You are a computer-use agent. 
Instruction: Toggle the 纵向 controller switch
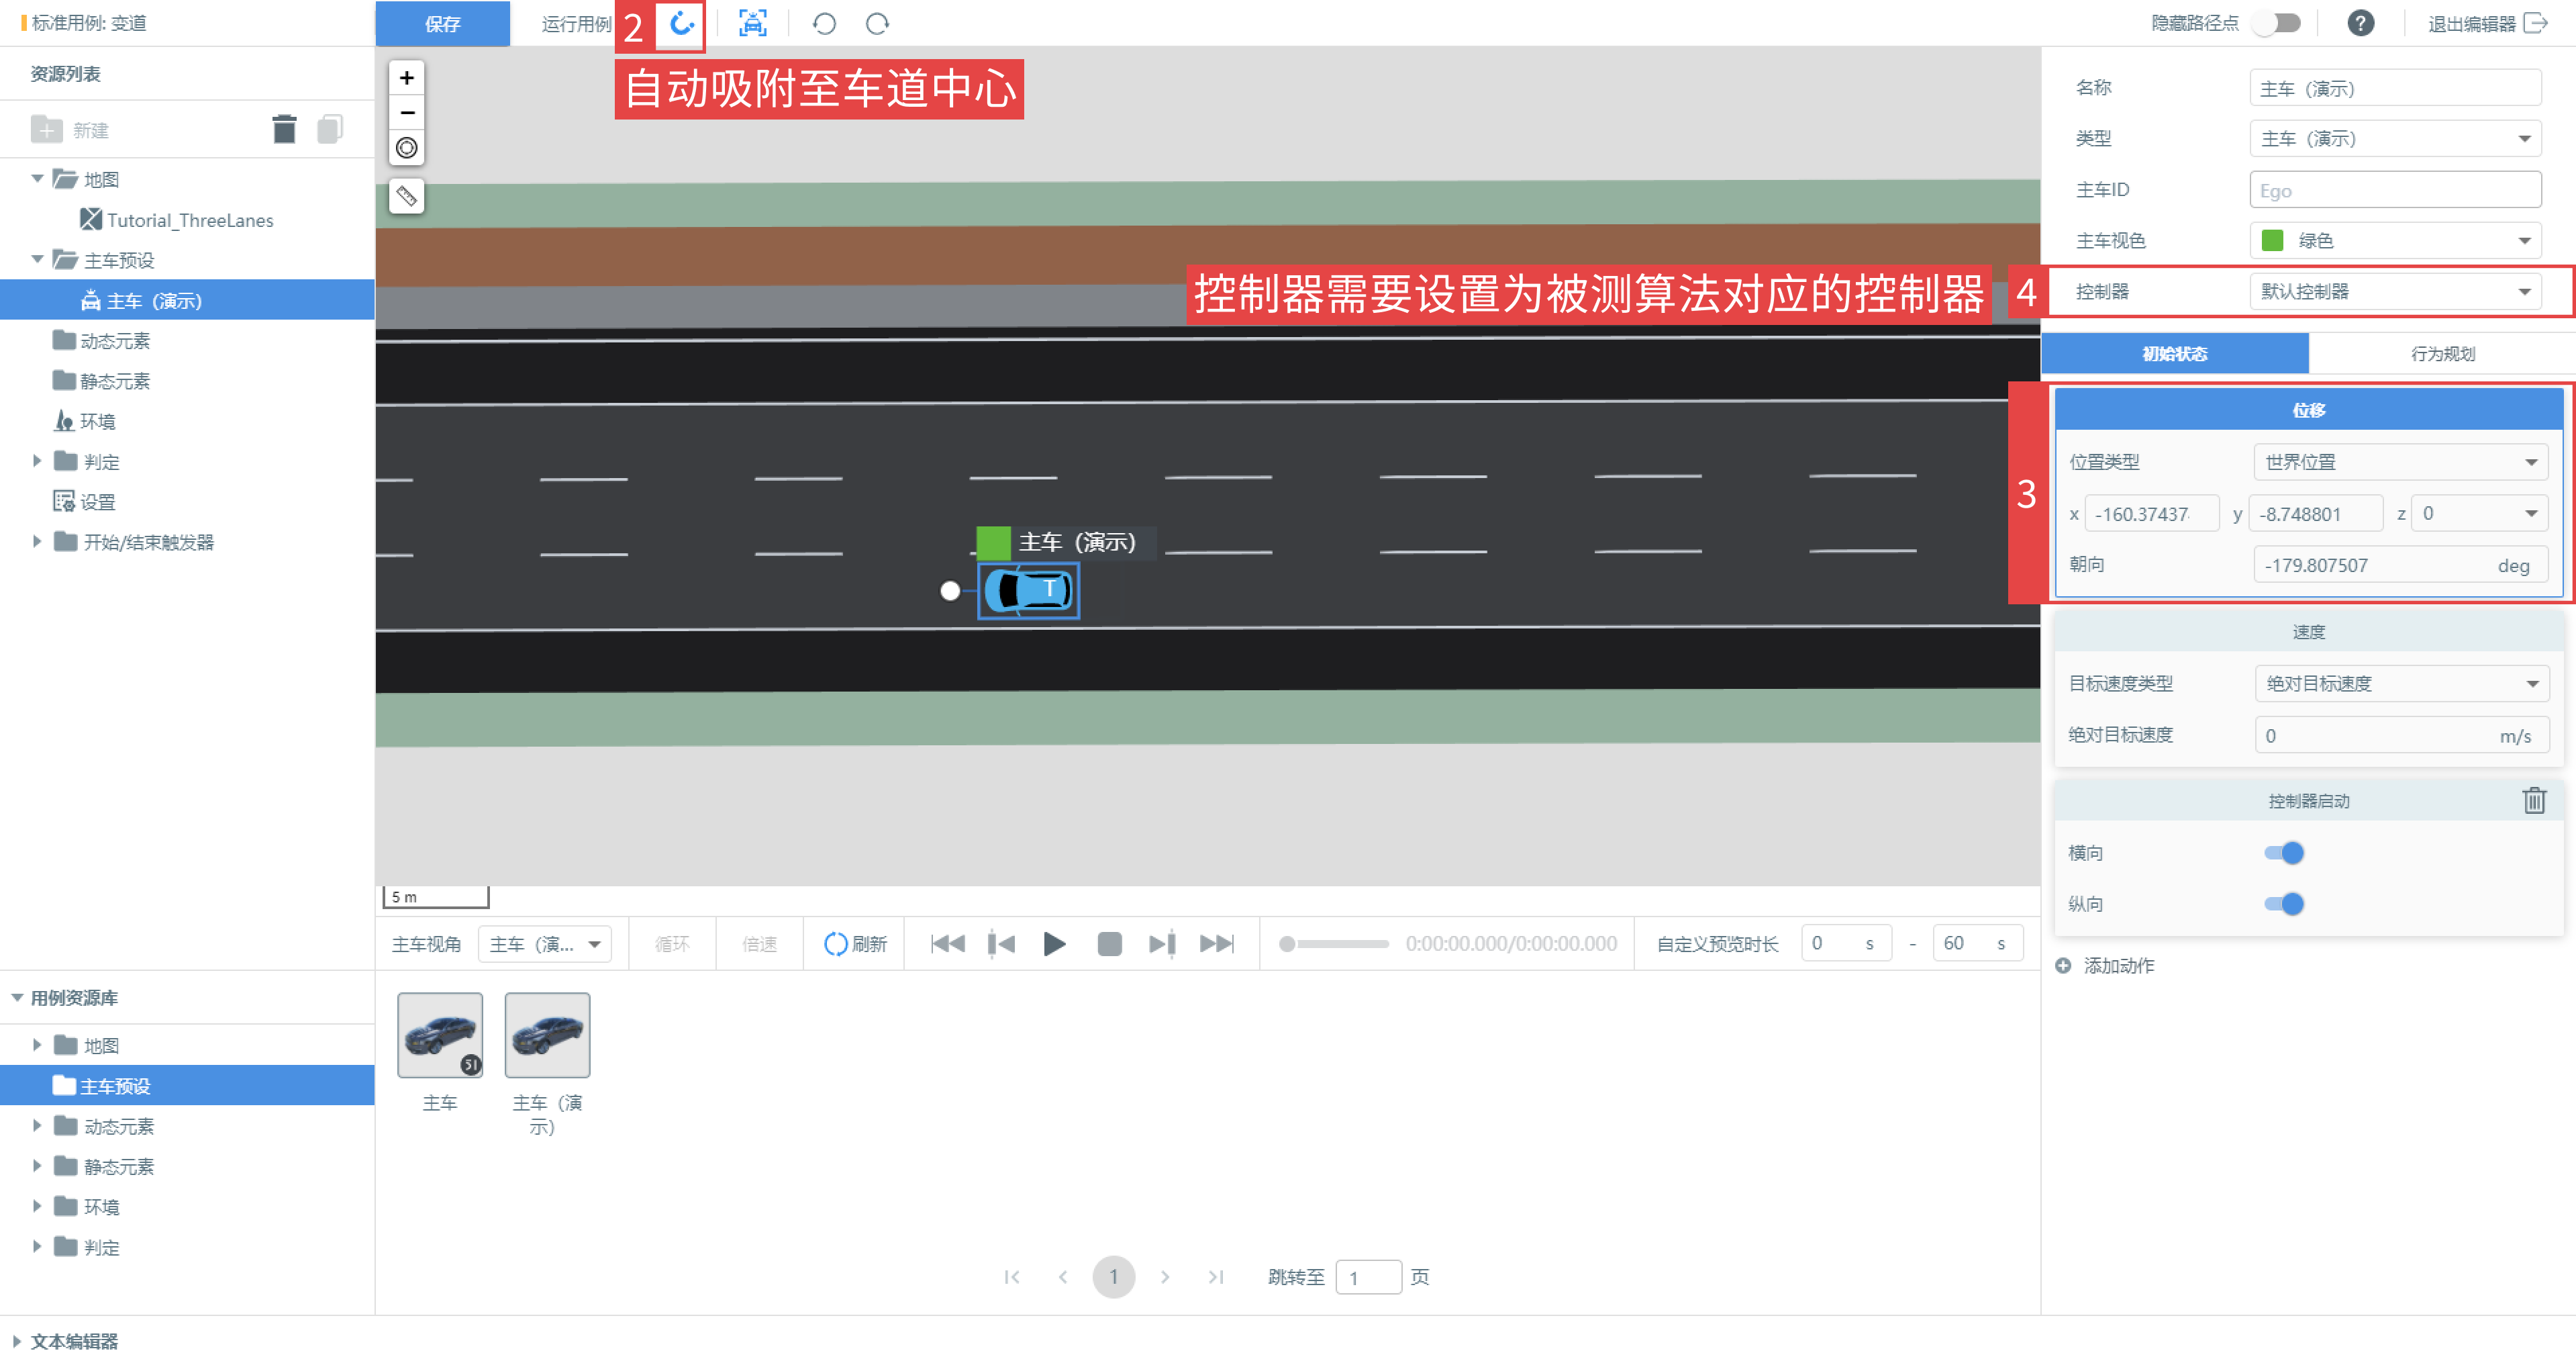click(x=2284, y=904)
